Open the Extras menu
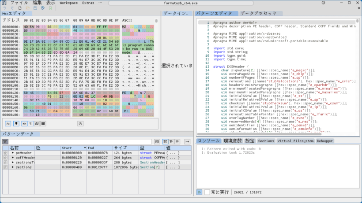The width and height of the screenshot is (362, 203). (x=88, y=3)
